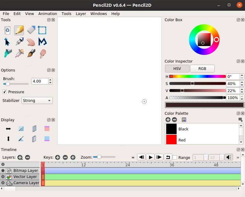245x197 pixels.
Task: Open the Layer menu
Action: coord(81,14)
